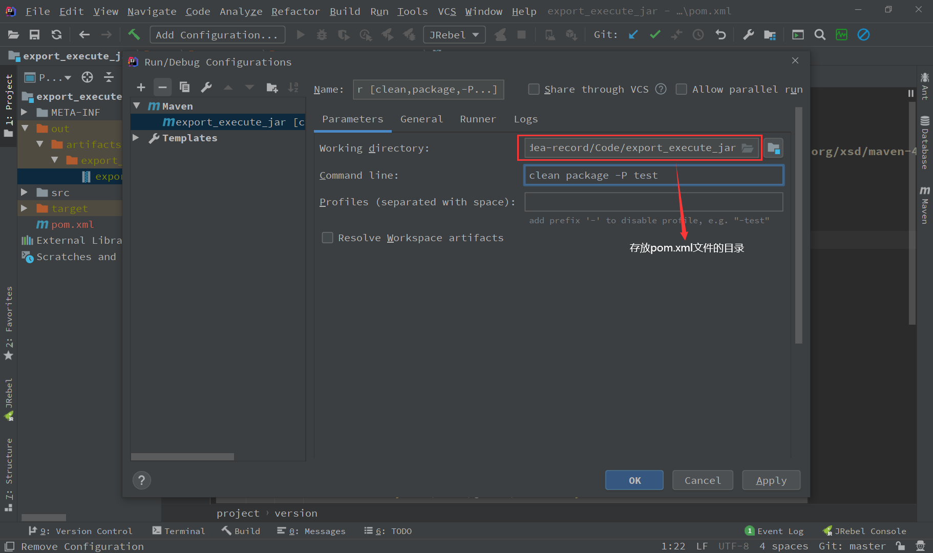The height and width of the screenshot is (553, 933).
Task: Collapse all in Project panel
Action: (109, 77)
